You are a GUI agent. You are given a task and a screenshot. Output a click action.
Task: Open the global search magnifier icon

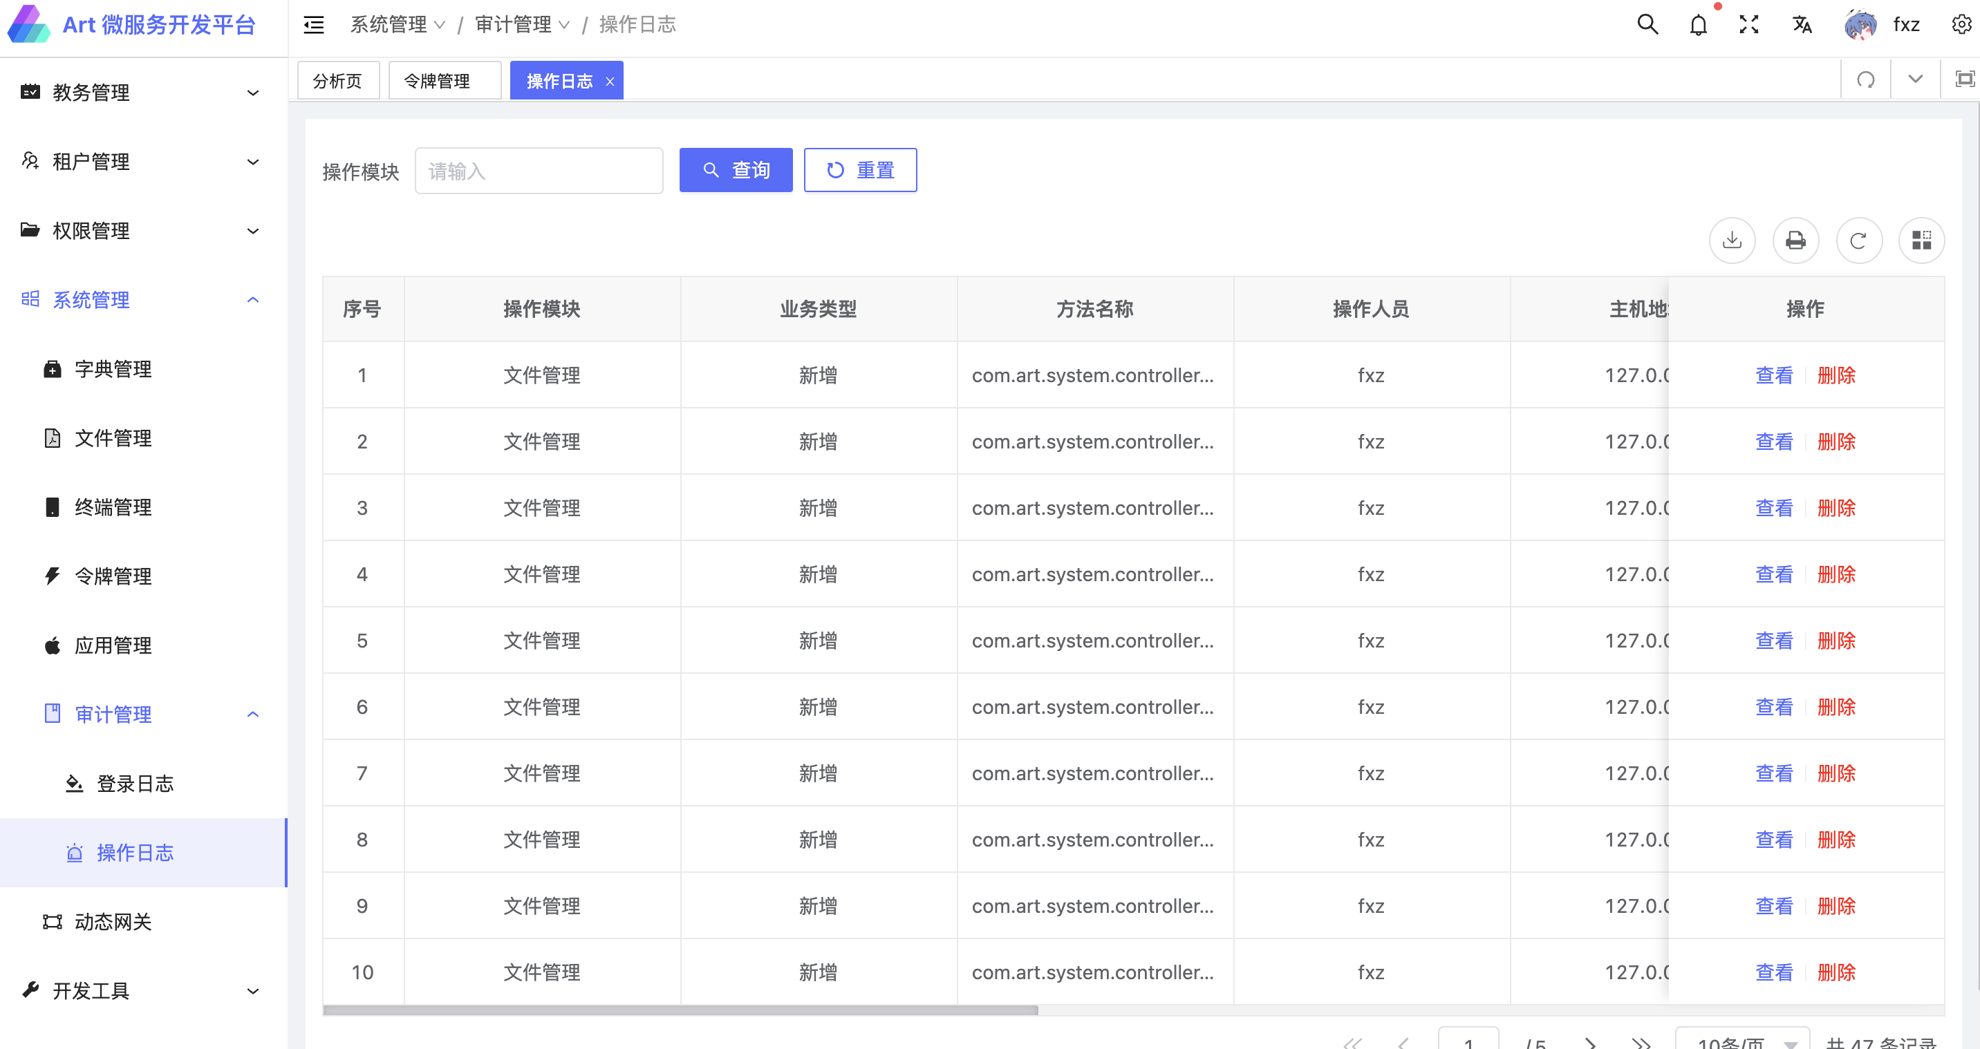[x=1647, y=25]
